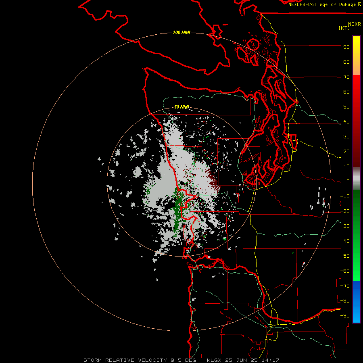
Task: Pick the 40 knot scale label
Action: pyautogui.click(x=346, y=122)
